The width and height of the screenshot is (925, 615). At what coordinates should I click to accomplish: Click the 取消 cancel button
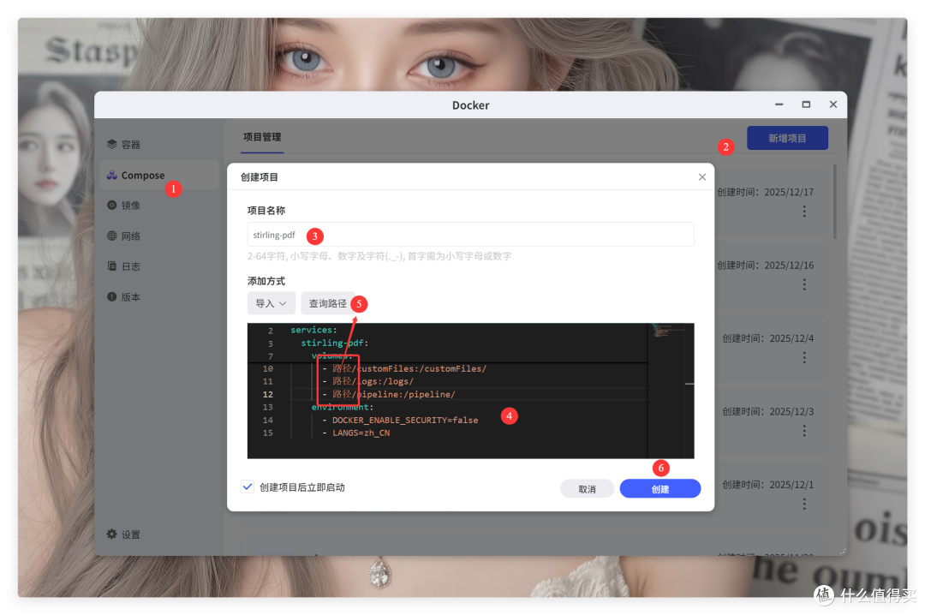coord(587,489)
